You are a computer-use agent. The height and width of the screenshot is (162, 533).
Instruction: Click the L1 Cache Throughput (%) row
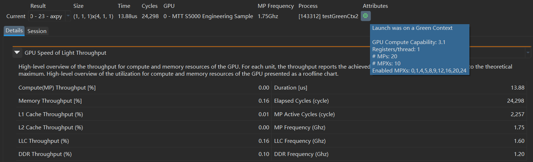click(x=144, y=114)
